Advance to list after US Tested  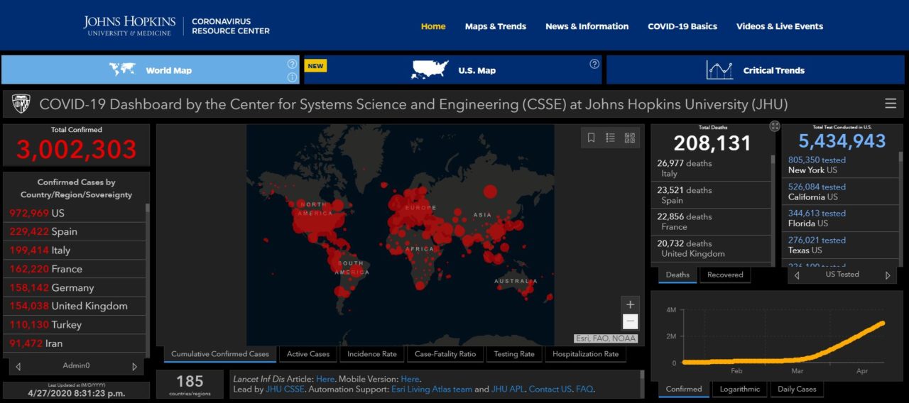[x=888, y=275]
